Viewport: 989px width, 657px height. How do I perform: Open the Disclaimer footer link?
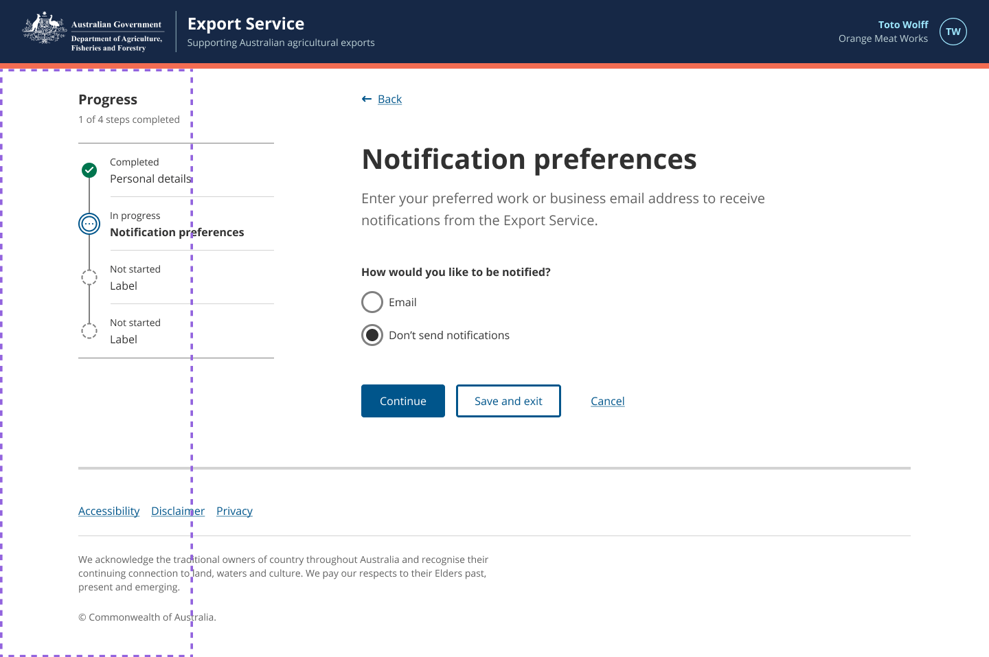[178, 511]
